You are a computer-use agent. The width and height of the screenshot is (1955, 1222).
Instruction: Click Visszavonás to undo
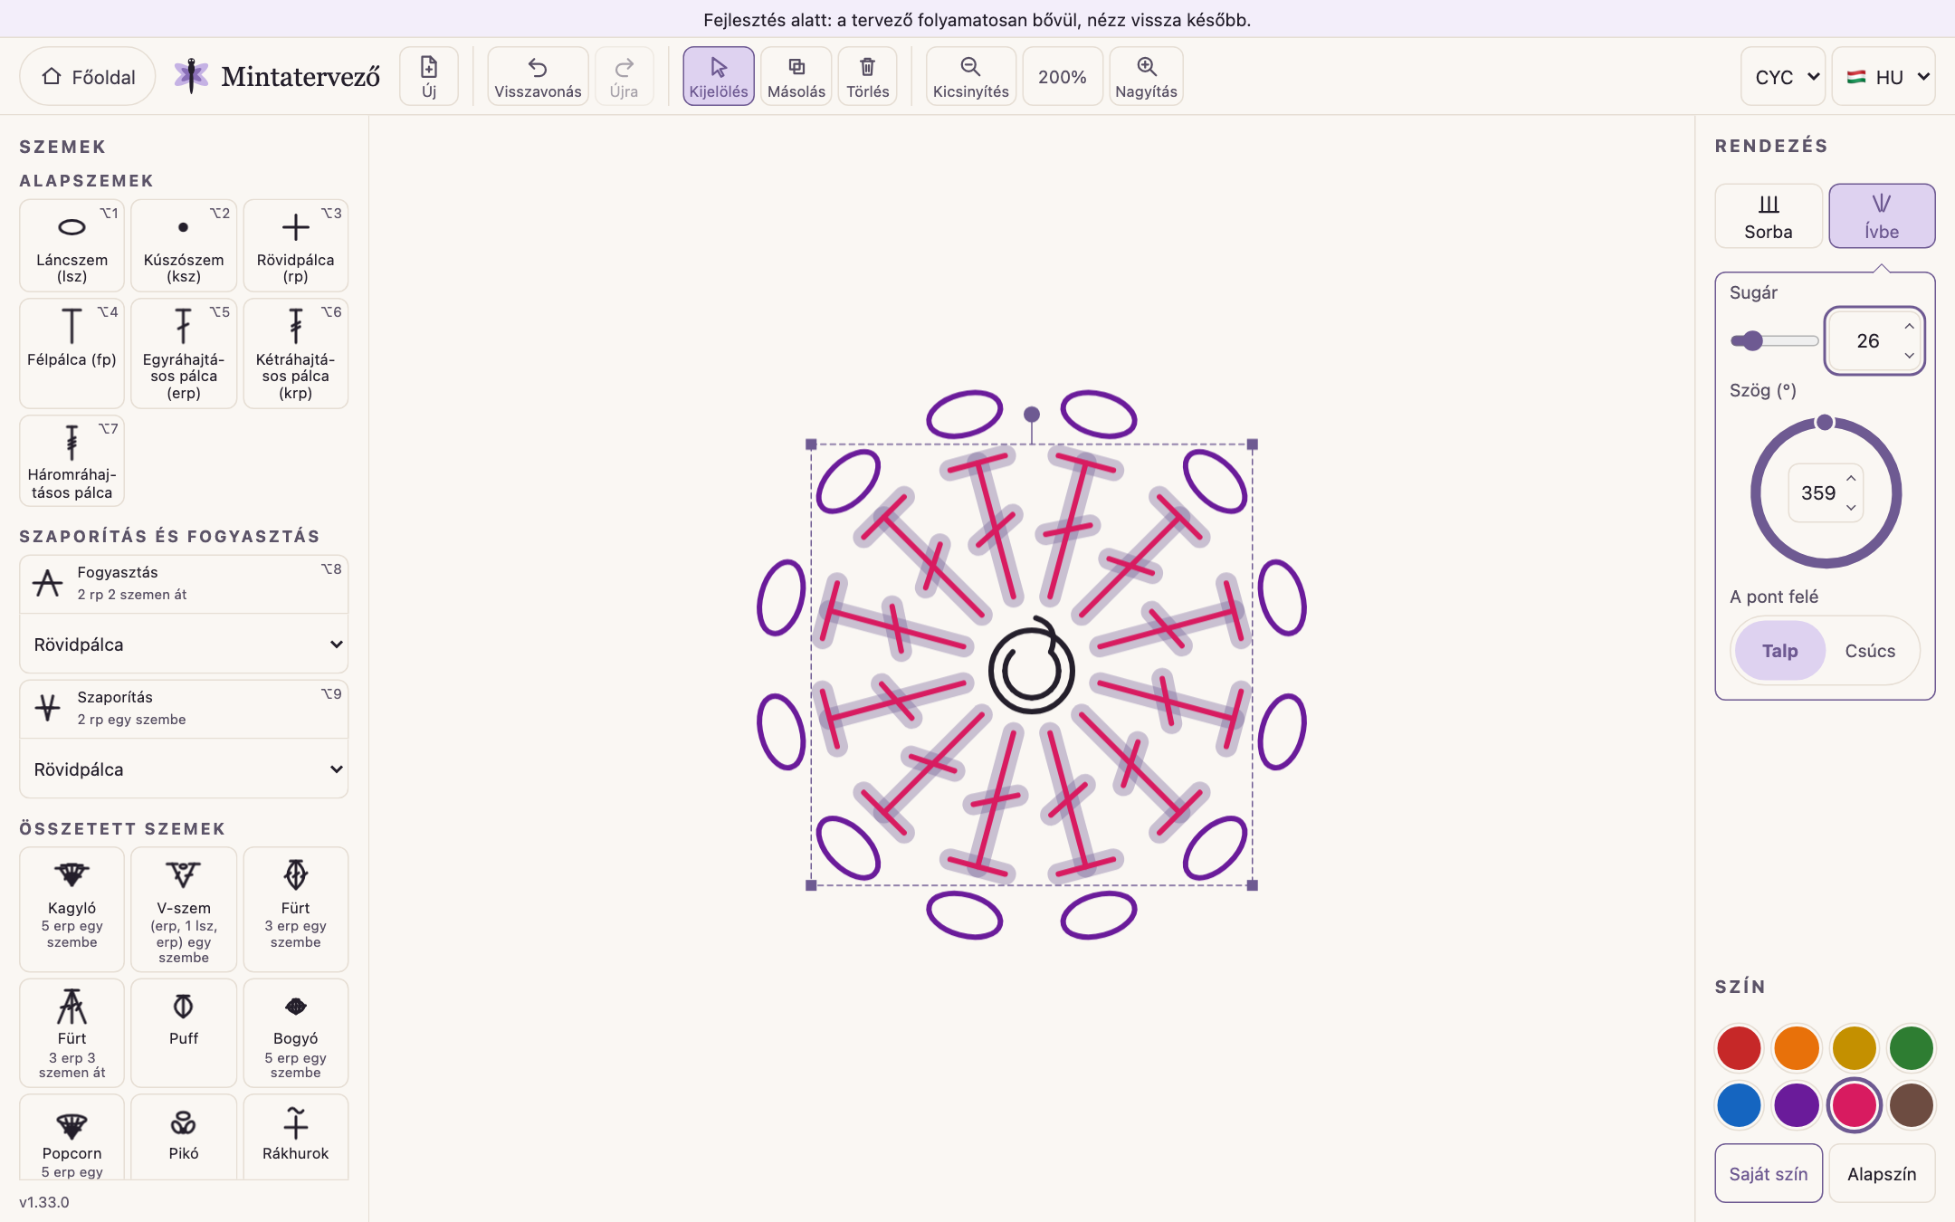[x=538, y=77]
